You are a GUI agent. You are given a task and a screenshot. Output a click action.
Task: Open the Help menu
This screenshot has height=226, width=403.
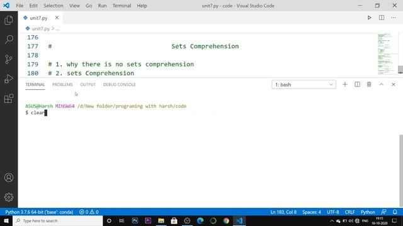tap(142, 6)
